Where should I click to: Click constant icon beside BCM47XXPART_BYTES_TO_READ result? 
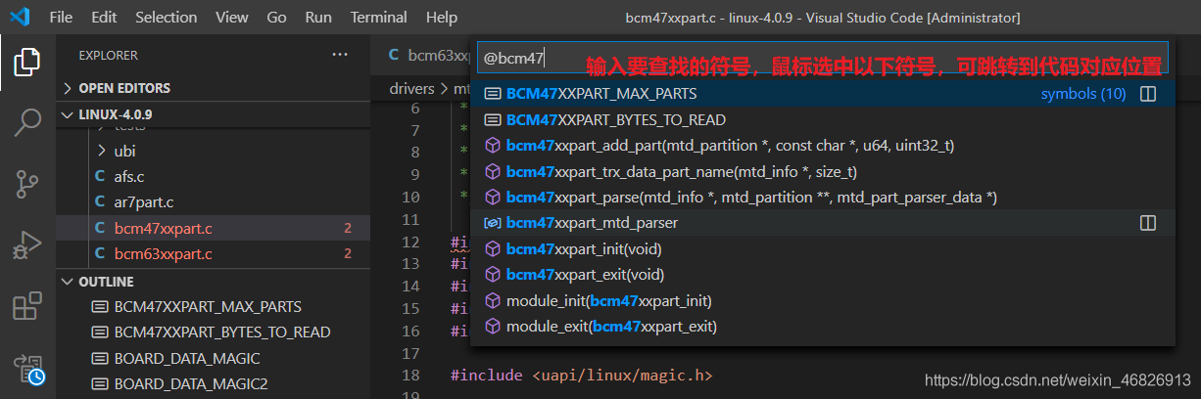(494, 120)
